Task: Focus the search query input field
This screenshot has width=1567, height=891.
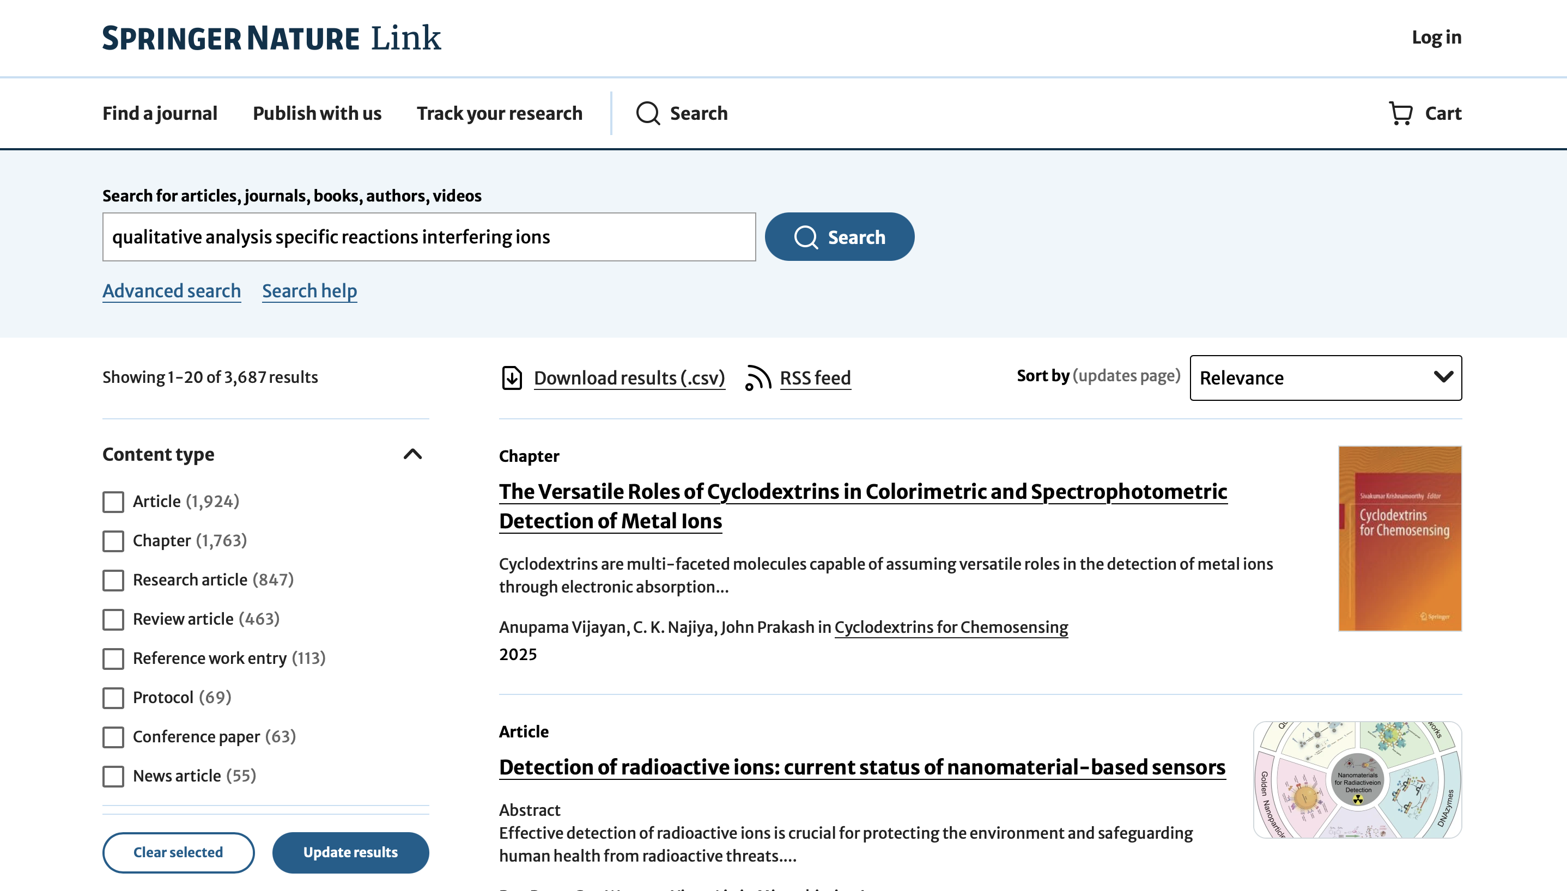Action: (428, 237)
